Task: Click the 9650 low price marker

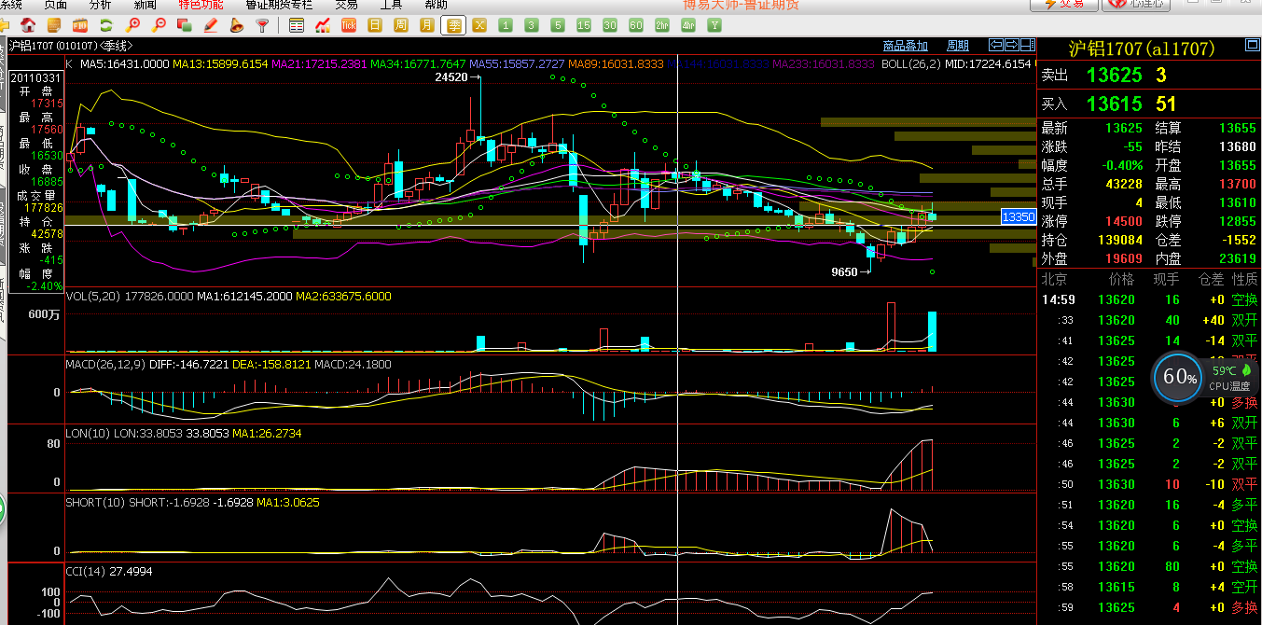Action: pos(844,272)
